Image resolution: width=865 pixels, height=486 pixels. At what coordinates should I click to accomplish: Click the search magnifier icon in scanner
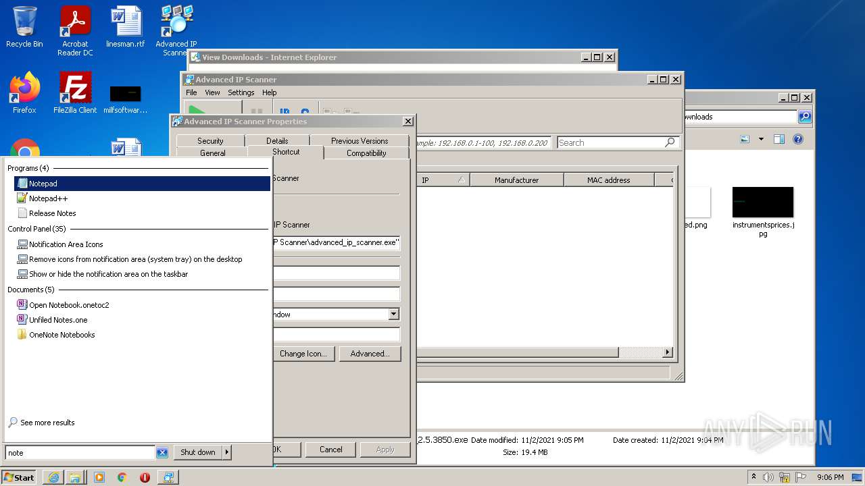click(670, 142)
